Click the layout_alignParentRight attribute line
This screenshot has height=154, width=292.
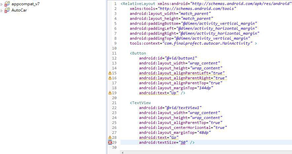(x=183, y=78)
